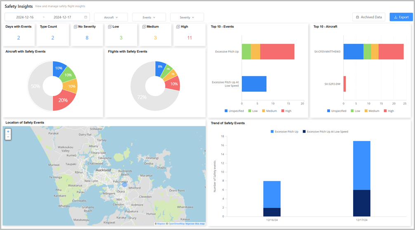Image resolution: width=415 pixels, height=230 pixels.
Task: Click the Archived Data button
Action: click(x=368, y=17)
